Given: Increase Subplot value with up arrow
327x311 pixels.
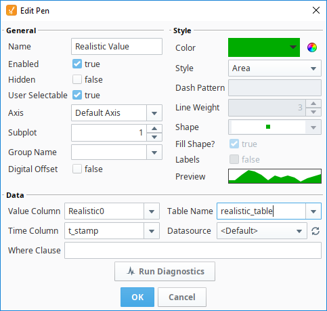Looking at the screenshot, I should pos(154,129).
